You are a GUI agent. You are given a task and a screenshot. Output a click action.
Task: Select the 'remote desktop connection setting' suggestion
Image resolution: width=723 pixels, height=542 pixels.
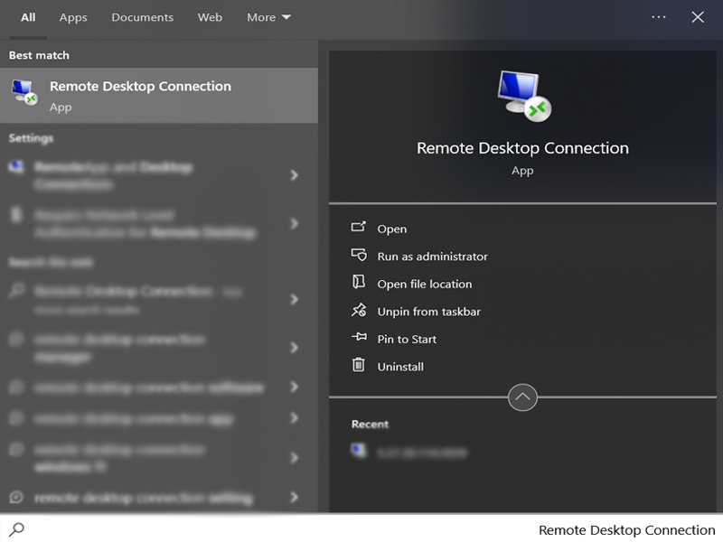(x=144, y=499)
